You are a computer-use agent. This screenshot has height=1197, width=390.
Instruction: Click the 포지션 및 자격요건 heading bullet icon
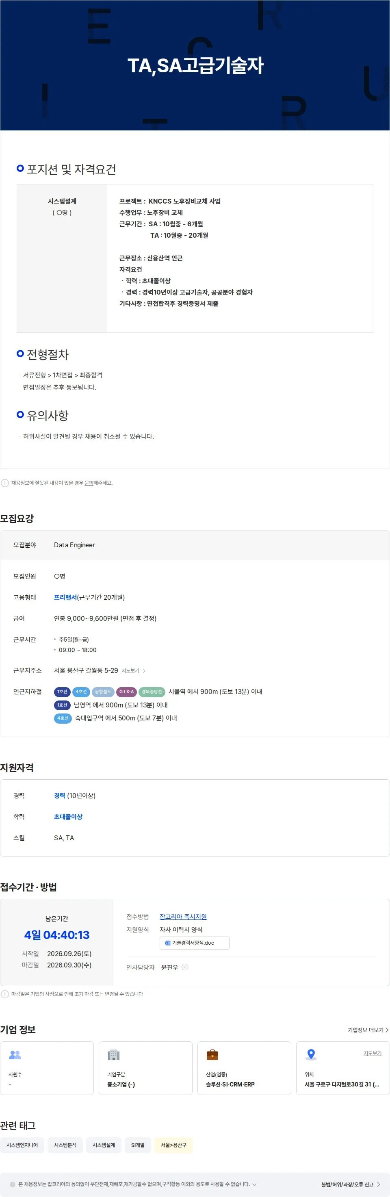tap(20, 168)
